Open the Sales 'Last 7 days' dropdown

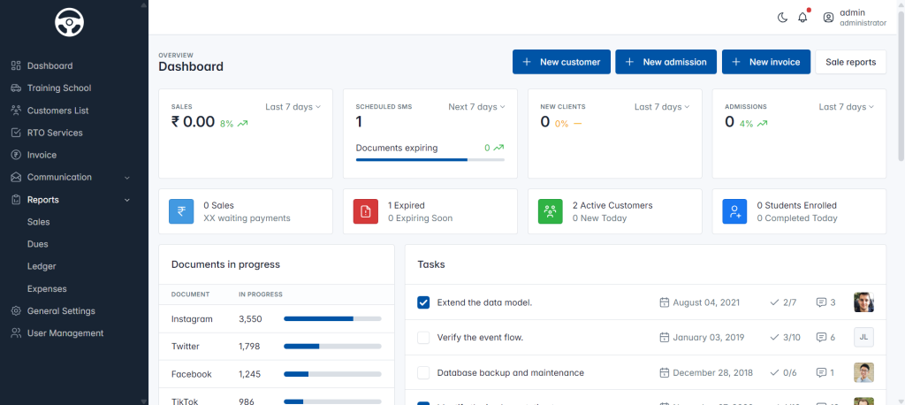point(293,107)
